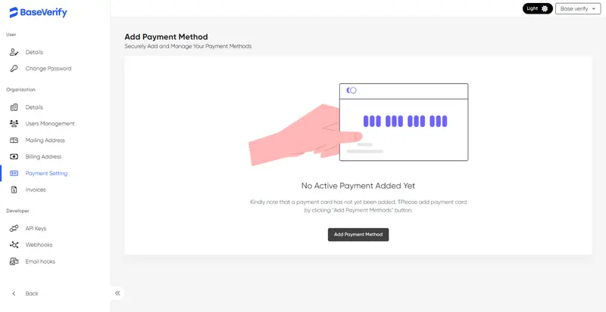Click the user Details person icon

[x=14, y=52]
